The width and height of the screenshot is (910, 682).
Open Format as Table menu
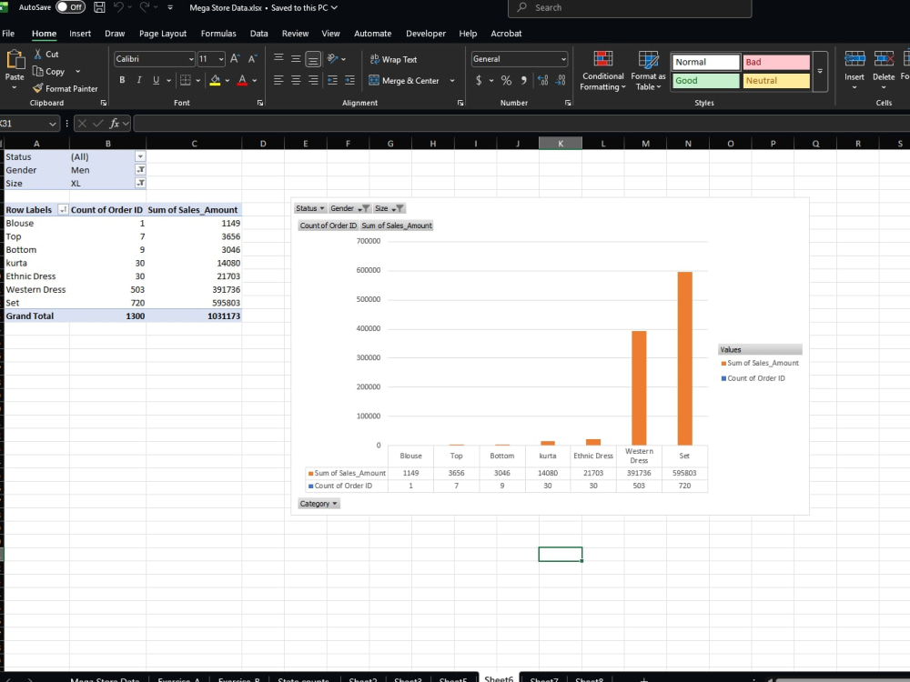(648, 71)
